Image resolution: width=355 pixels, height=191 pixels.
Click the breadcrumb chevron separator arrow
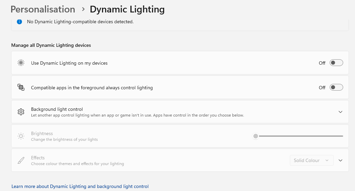point(83,9)
